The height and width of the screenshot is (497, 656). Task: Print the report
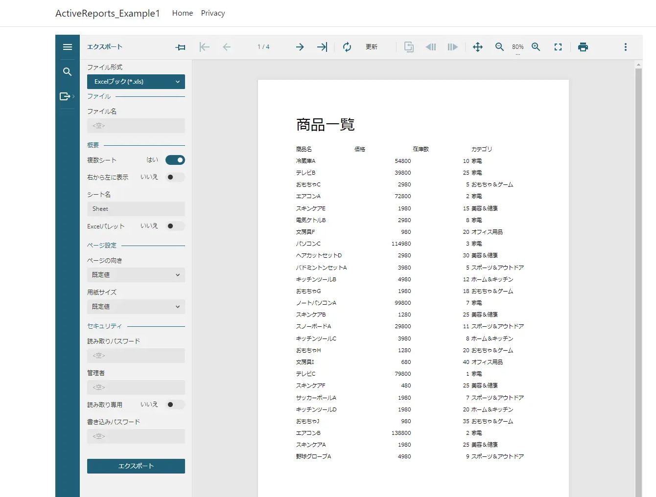coord(583,47)
